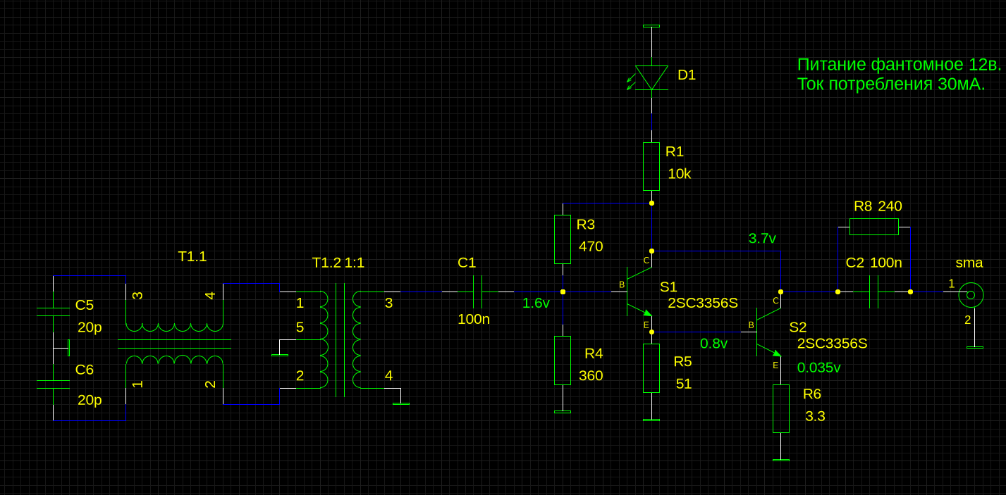The height and width of the screenshot is (495, 1006).
Task: Click capacitor C5 20p symbol
Action: point(54,312)
